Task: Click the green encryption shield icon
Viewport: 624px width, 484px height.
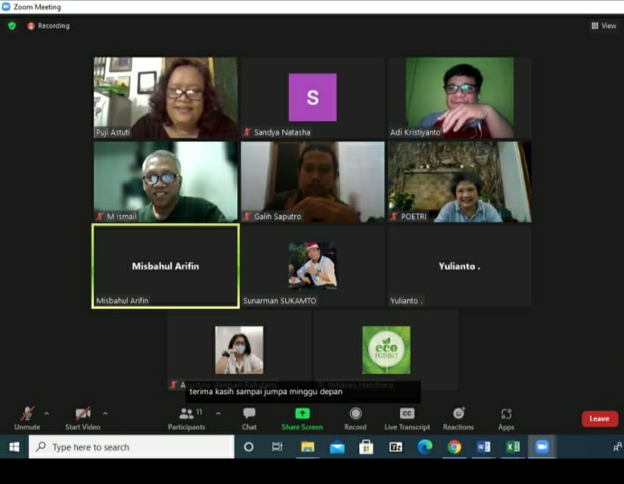Action: pyautogui.click(x=12, y=26)
